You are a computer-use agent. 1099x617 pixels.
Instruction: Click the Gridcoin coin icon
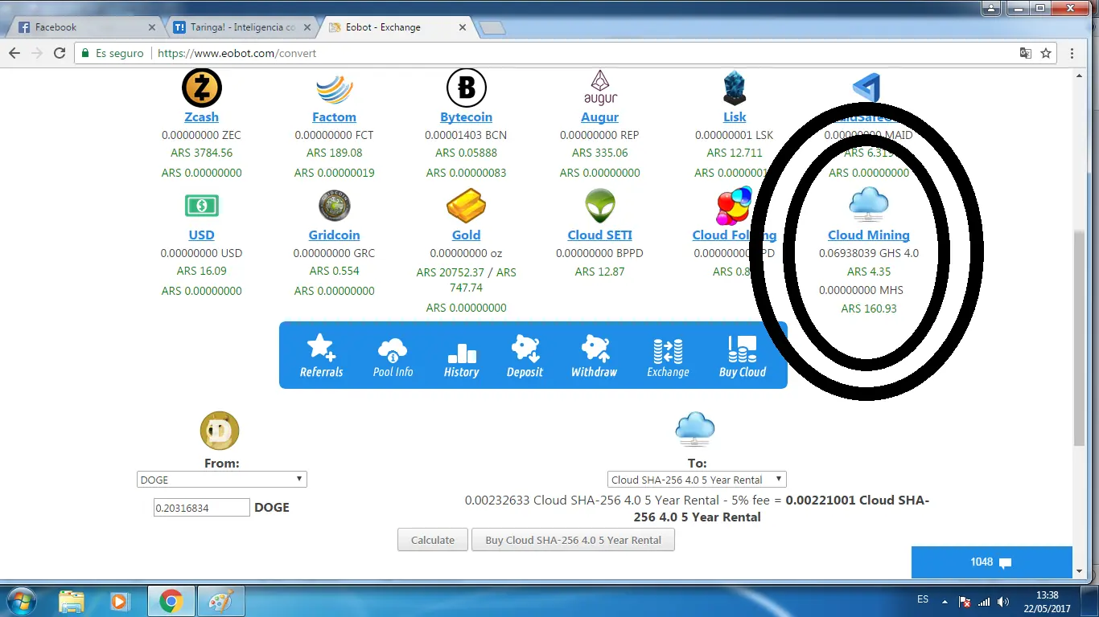334,206
